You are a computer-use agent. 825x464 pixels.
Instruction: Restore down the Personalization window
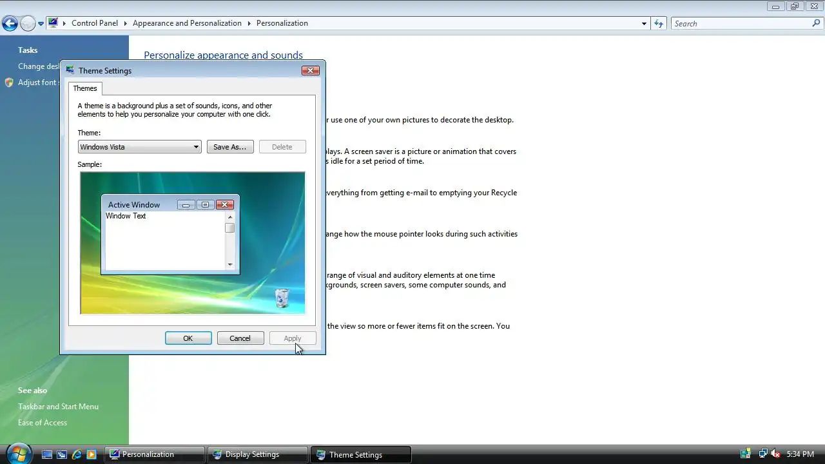(x=794, y=6)
